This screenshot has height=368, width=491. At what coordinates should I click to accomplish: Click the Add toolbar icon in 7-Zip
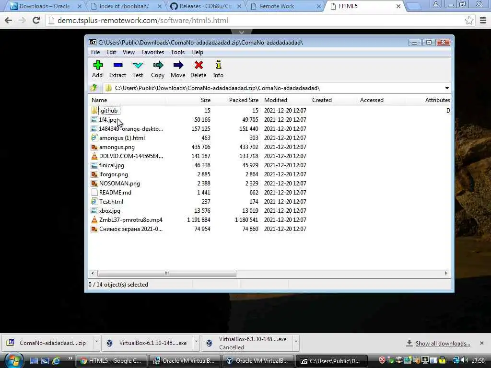point(98,65)
